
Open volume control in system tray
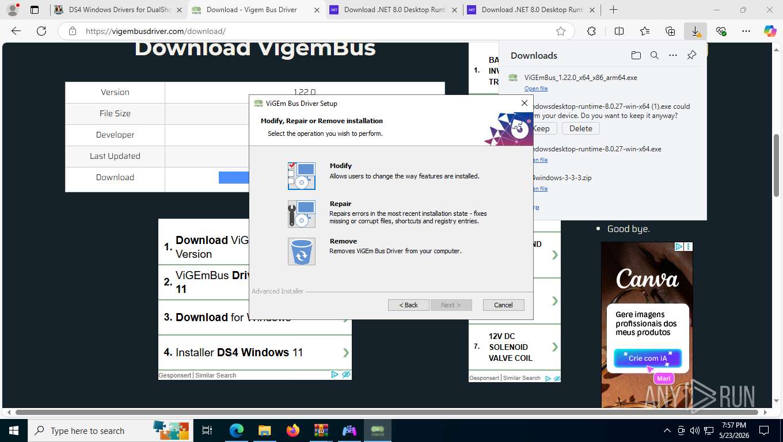tap(695, 430)
